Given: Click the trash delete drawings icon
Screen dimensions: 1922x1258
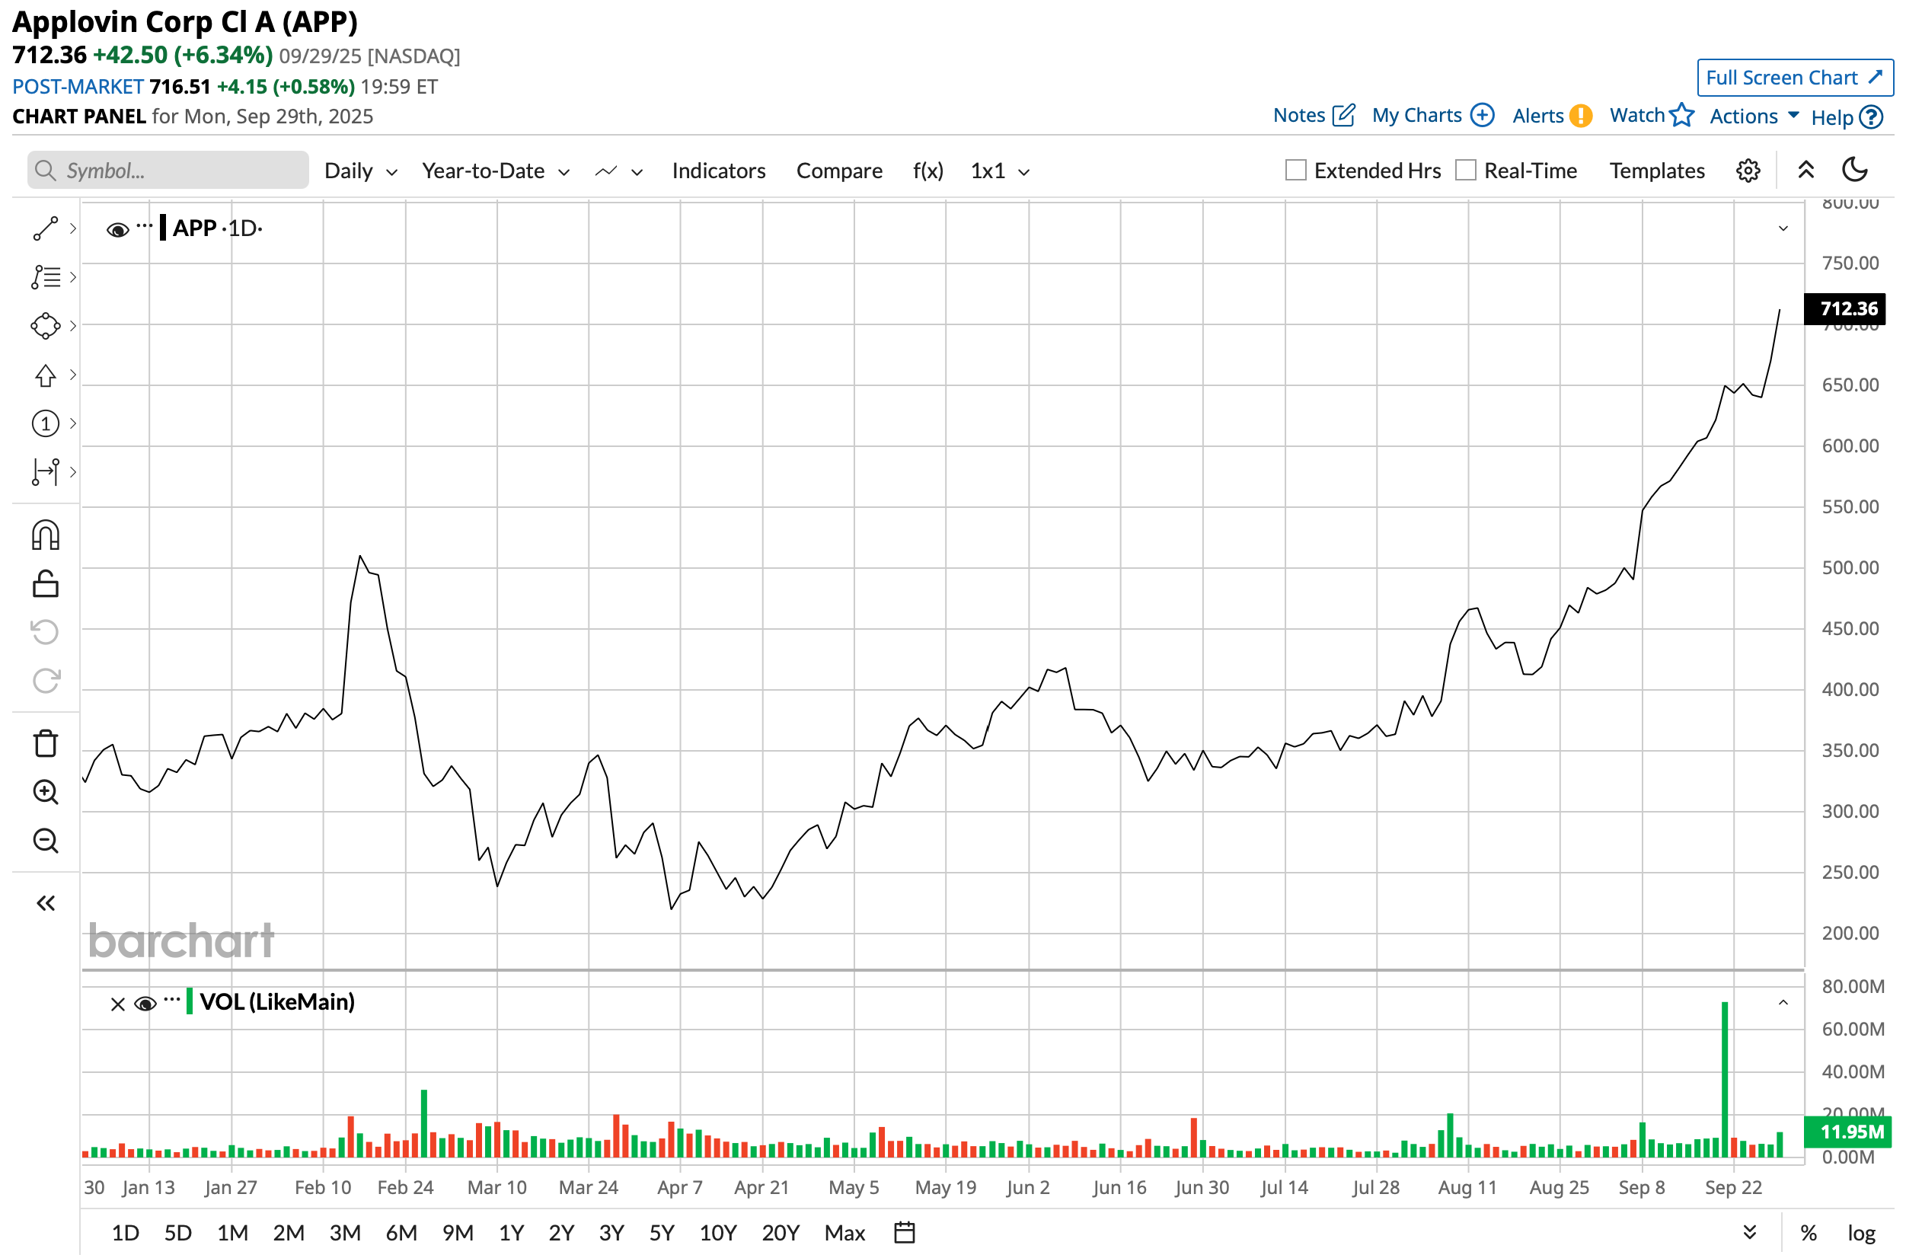Looking at the screenshot, I should (45, 746).
